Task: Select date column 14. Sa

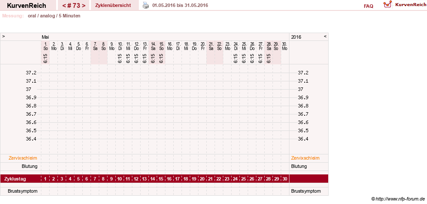Action: pos(153,46)
